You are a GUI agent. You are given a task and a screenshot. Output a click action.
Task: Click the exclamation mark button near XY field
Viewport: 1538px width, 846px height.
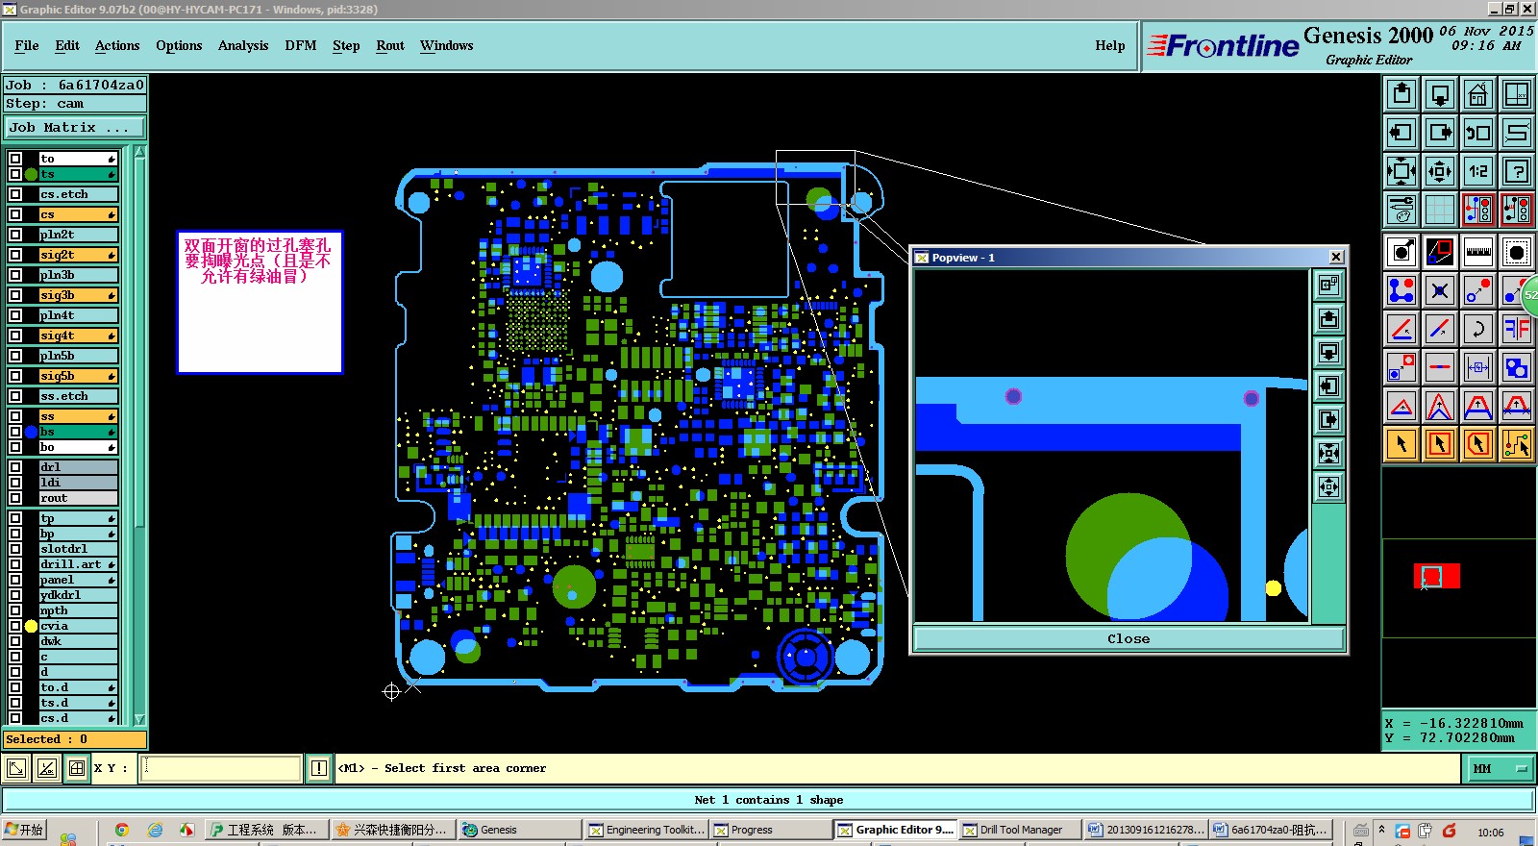point(319,768)
